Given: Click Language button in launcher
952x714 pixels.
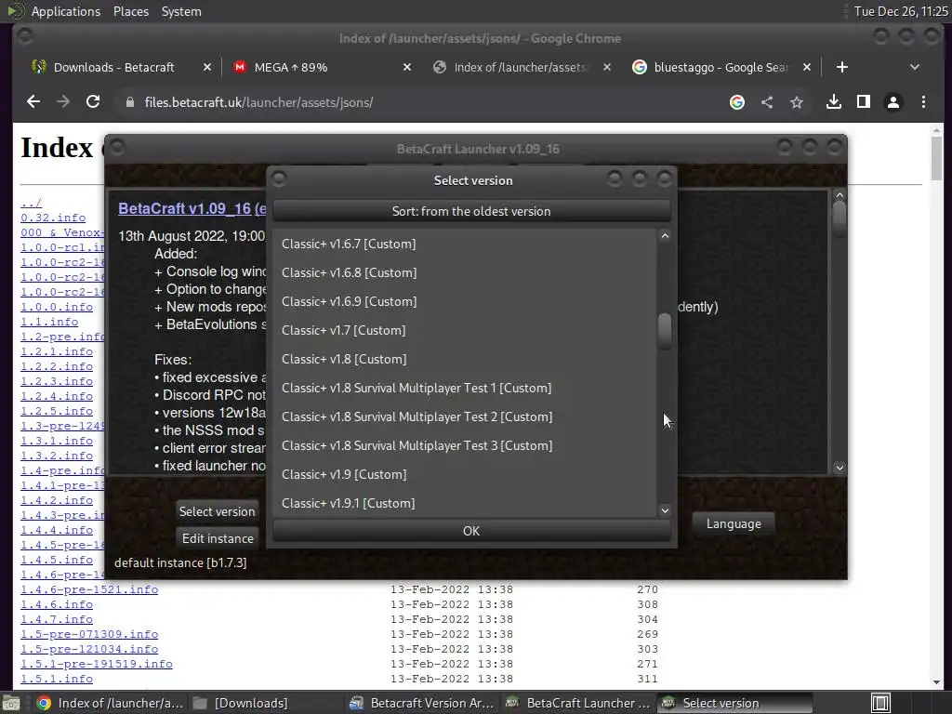Looking at the screenshot, I should coord(734,523).
